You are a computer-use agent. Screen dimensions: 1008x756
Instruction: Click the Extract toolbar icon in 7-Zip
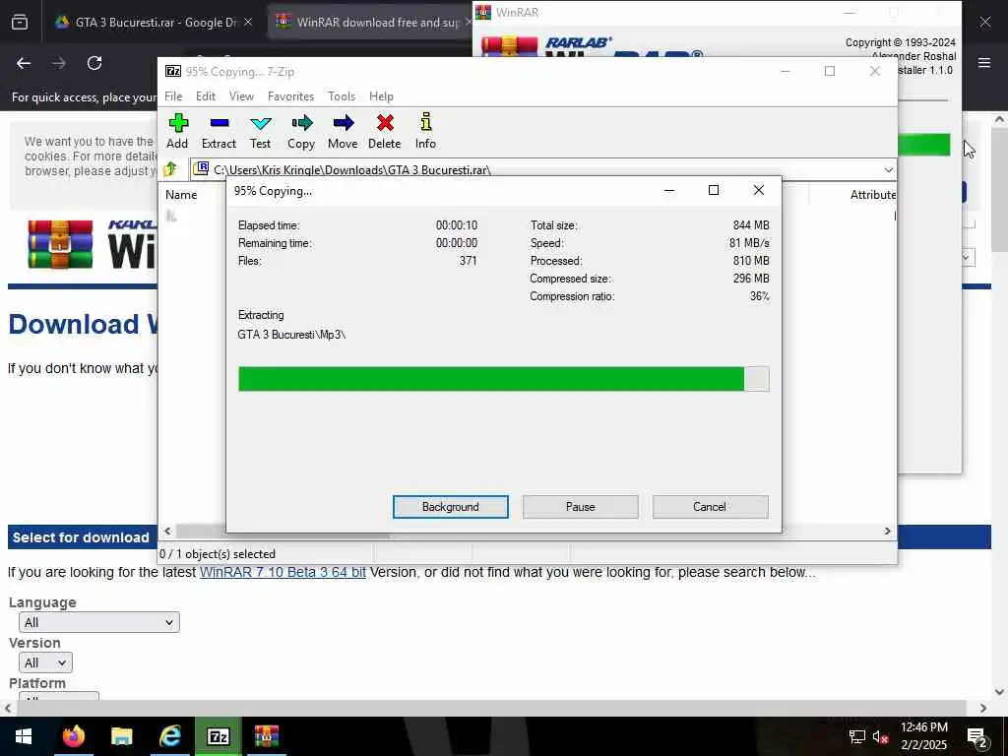219,131
